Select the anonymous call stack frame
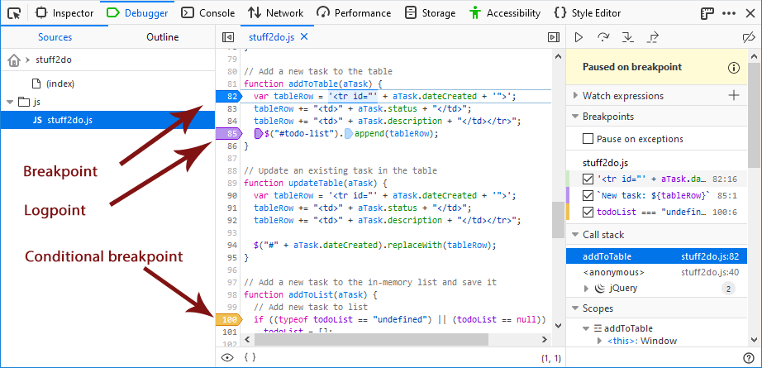Viewport: 762px width, 368px height. tap(613, 272)
